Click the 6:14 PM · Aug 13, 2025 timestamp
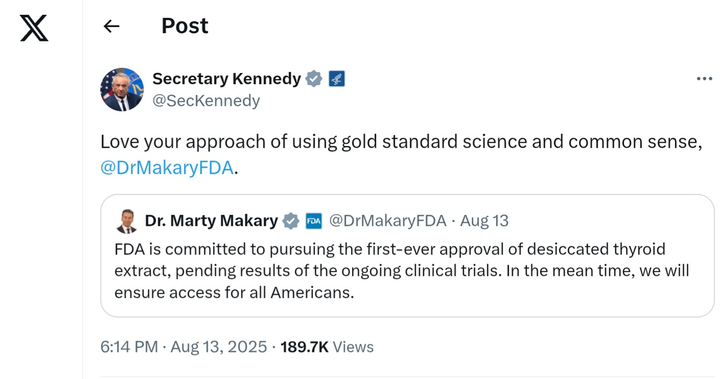The width and height of the screenshot is (722, 379). [183, 347]
